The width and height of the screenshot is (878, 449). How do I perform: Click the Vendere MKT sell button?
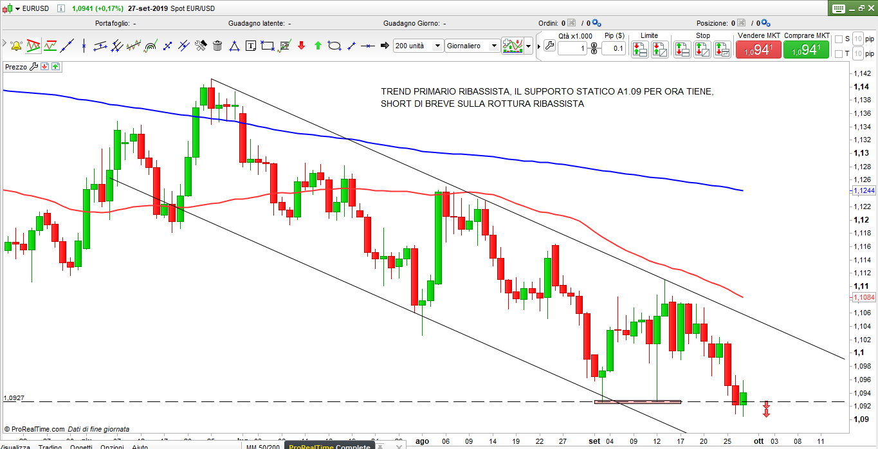758,50
